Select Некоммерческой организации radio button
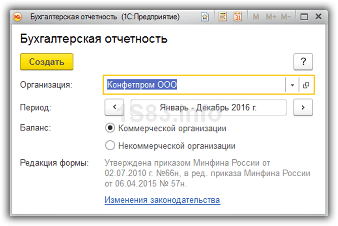Viewport: 338px width, 226px height. pos(110,146)
